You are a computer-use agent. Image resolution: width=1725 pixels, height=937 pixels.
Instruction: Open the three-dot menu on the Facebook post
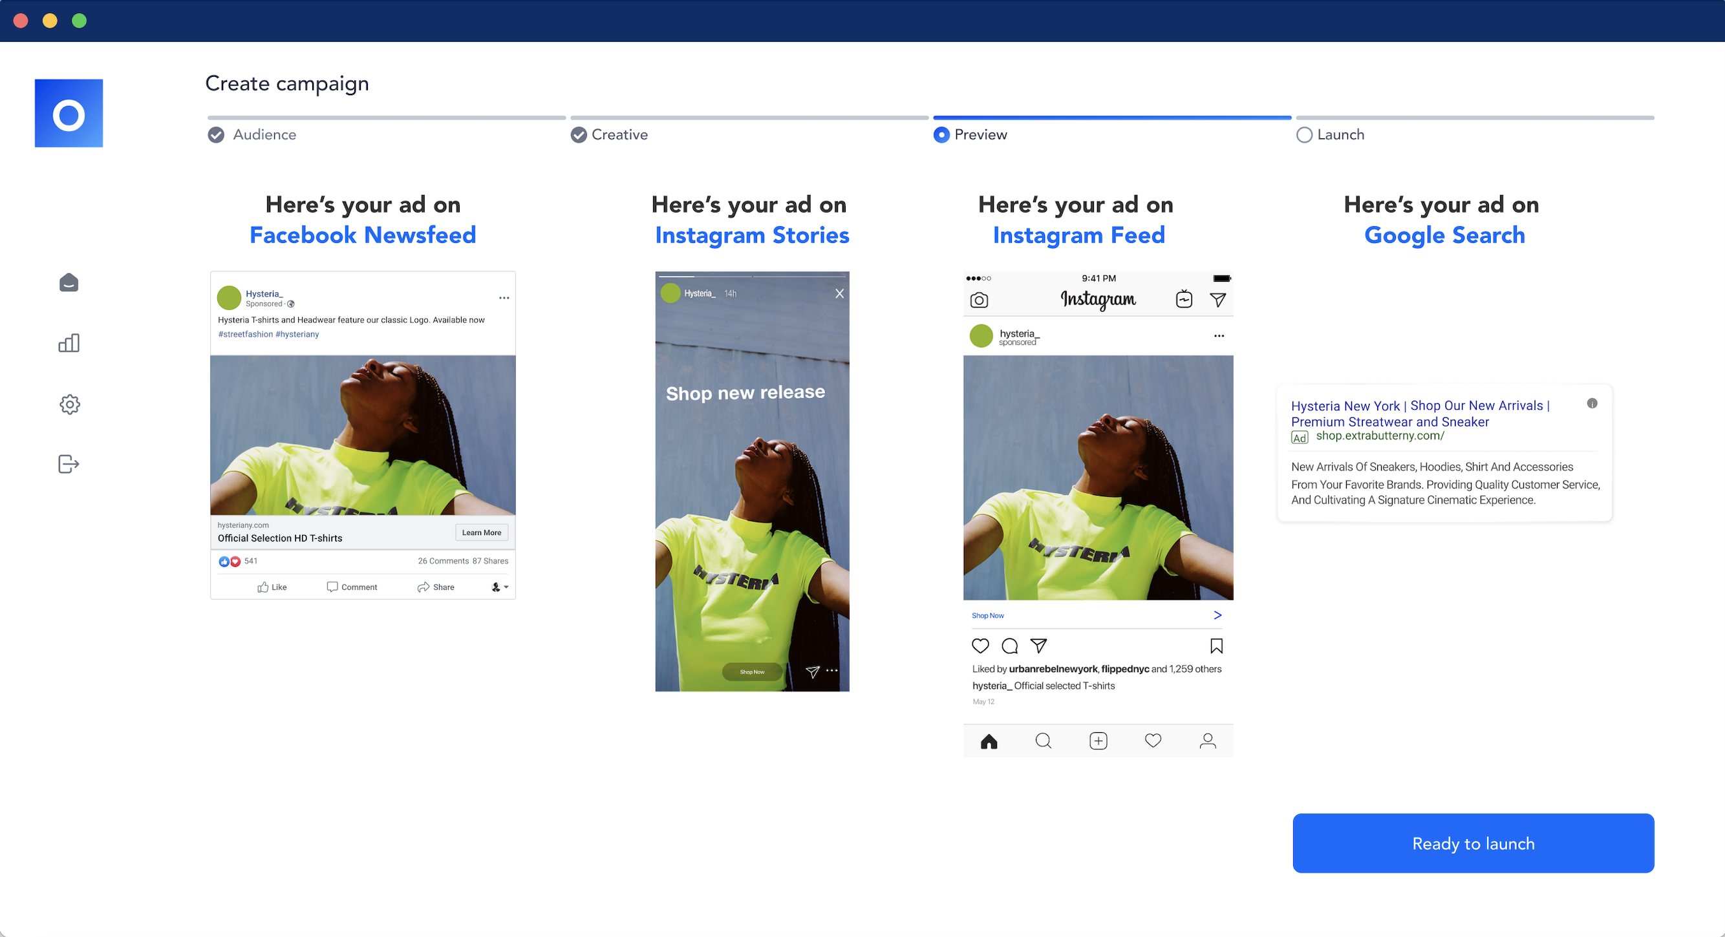point(504,298)
